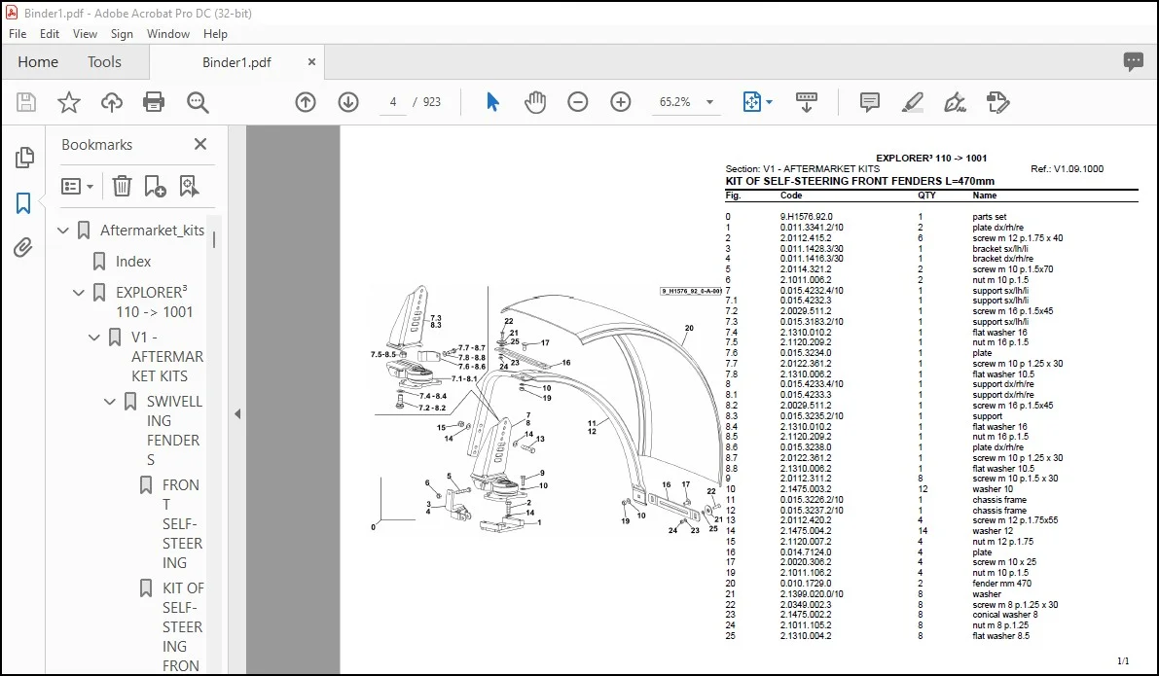Image resolution: width=1159 pixels, height=676 pixels.
Task: Collapse the Aftermarket_kits bookmark
Action: pyautogui.click(x=63, y=231)
